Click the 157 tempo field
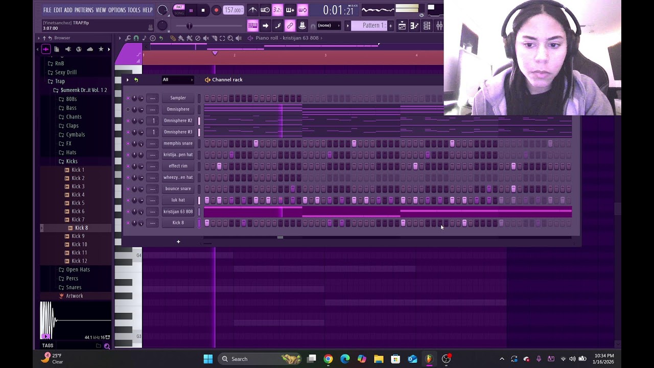This screenshot has height=368, width=654. pyautogui.click(x=233, y=10)
